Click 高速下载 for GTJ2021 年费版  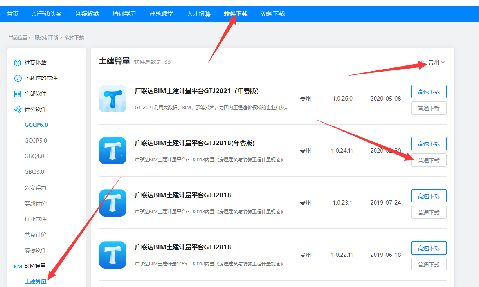point(429,92)
